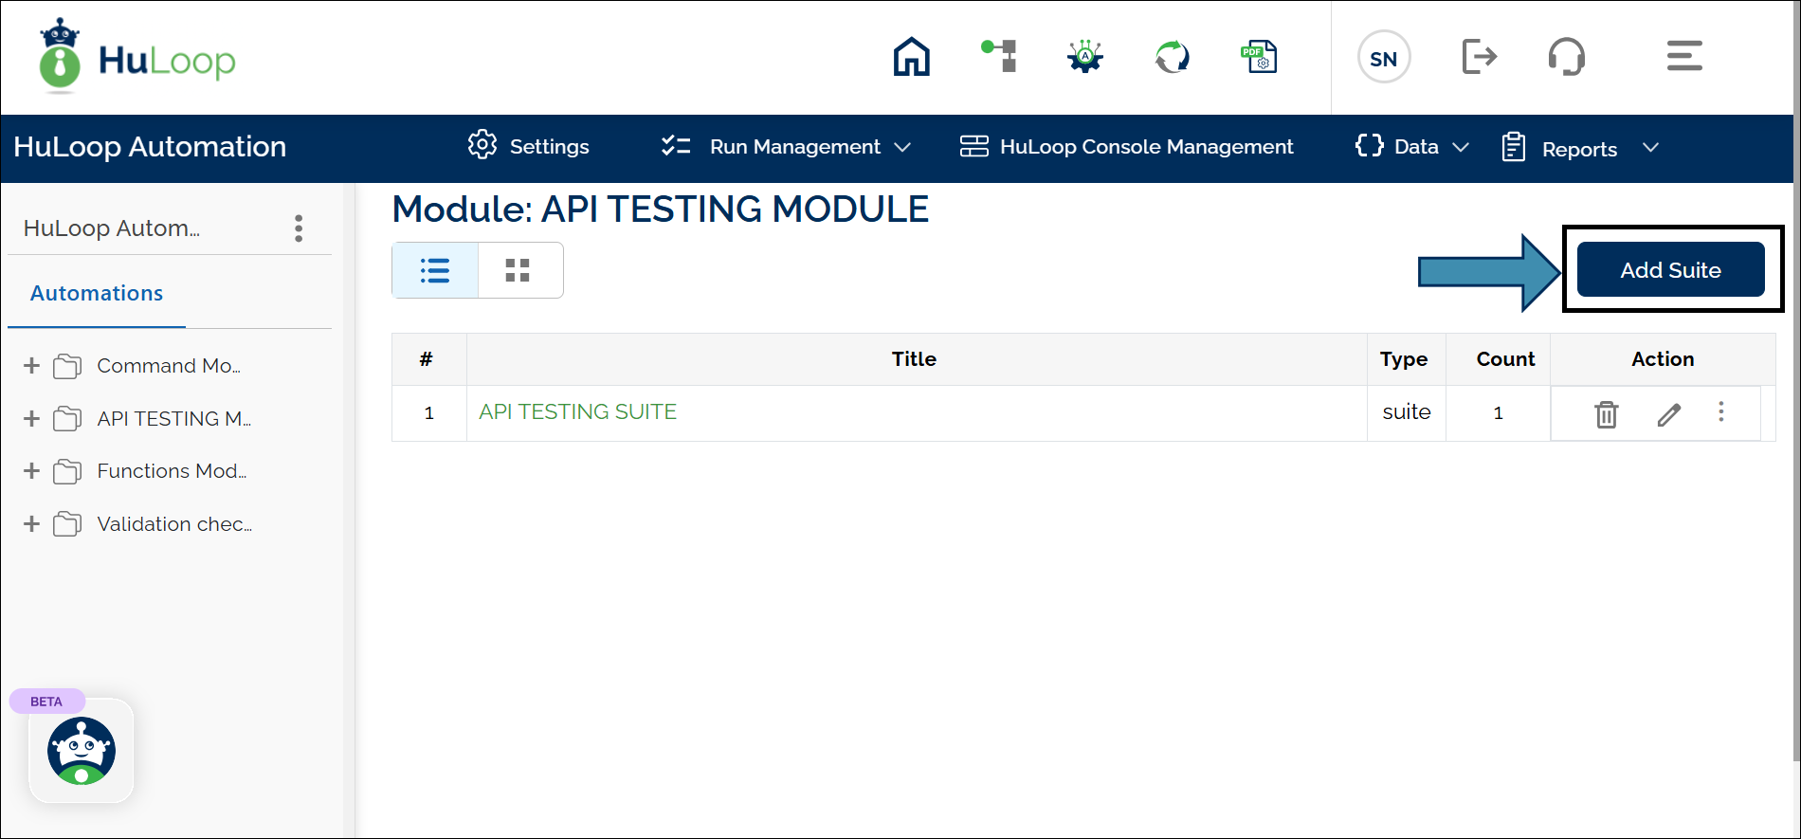Go to the Home icon in header
1801x839 pixels.
point(911,57)
